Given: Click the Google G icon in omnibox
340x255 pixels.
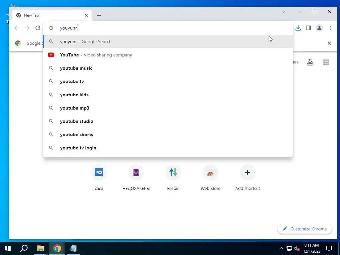Looking at the screenshot, I should tap(51, 28).
